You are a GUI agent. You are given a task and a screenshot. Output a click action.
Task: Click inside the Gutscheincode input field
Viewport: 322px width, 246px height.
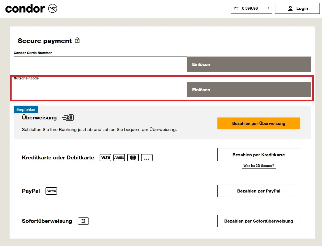[x=100, y=90]
